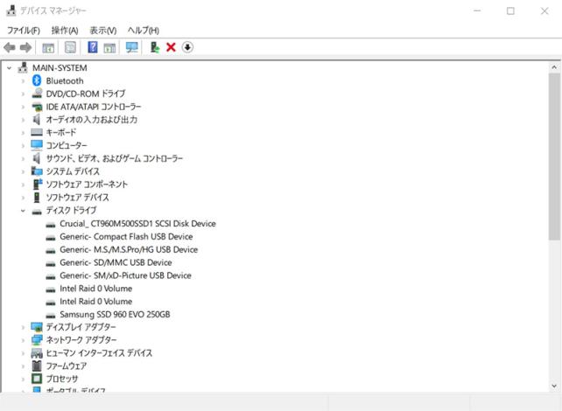Expand the ネットワーク アダプター category
This screenshot has width=562, height=411.
(23, 340)
